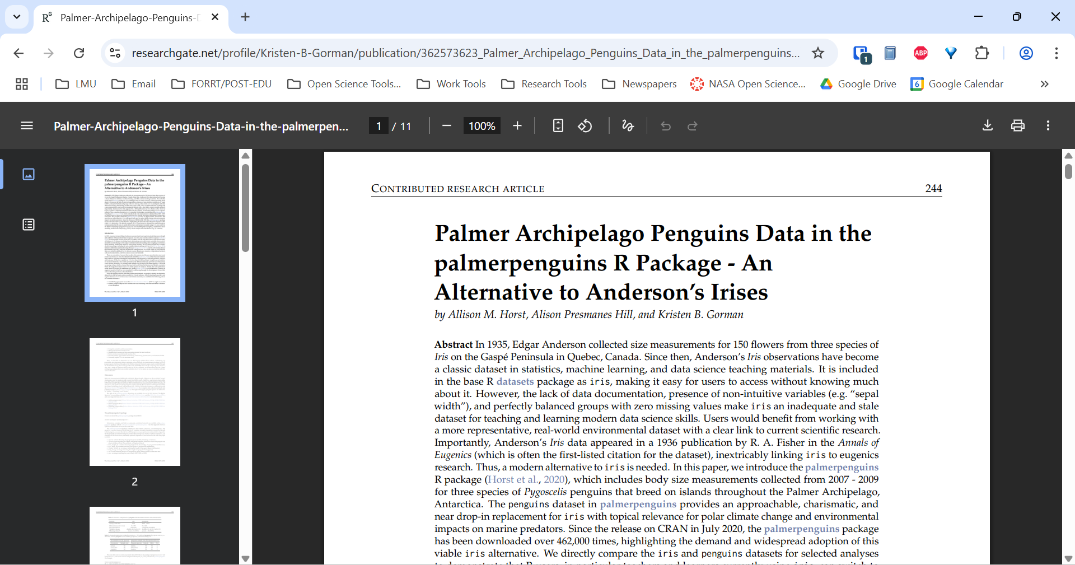Click the thumbnail panel scrollbar handle
The image size is (1075, 565).
tap(245, 207)
